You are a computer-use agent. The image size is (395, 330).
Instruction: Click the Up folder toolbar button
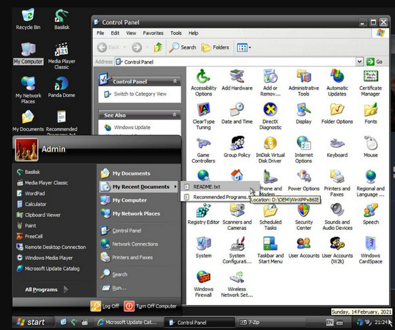coord(158,47)
